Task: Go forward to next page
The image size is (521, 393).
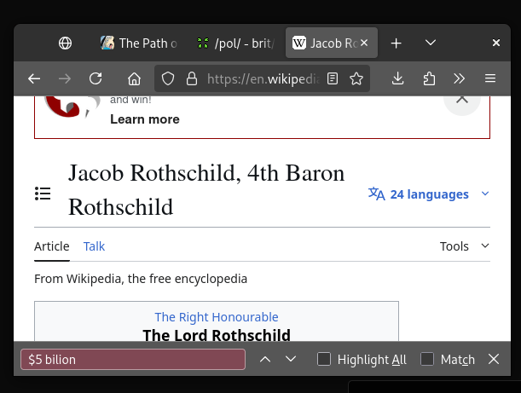Action: tap(65, 78)
